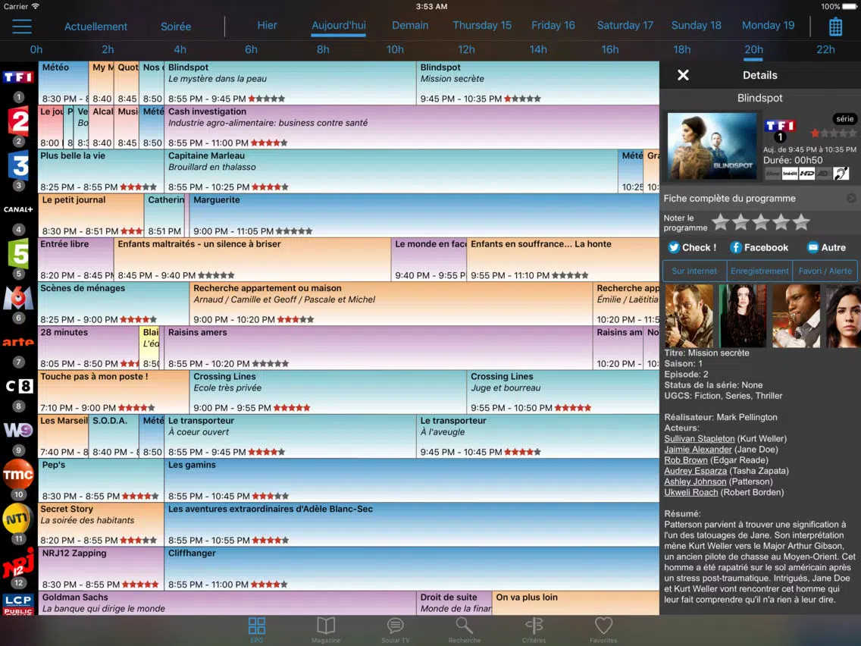861x646 pixels.
Task: Share the programme on Facebook
Action: tap(759, 248)
